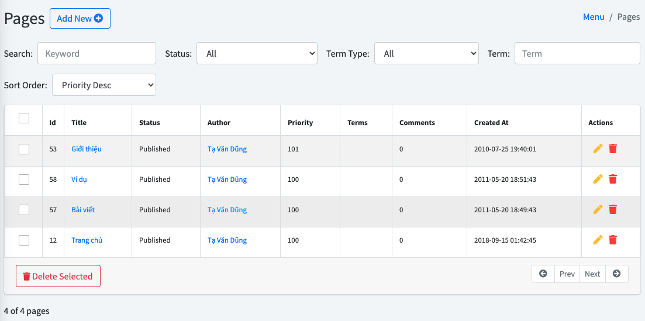Focus the Search Keyword input field
645x321 pixels.
click(x=96, y=54)
